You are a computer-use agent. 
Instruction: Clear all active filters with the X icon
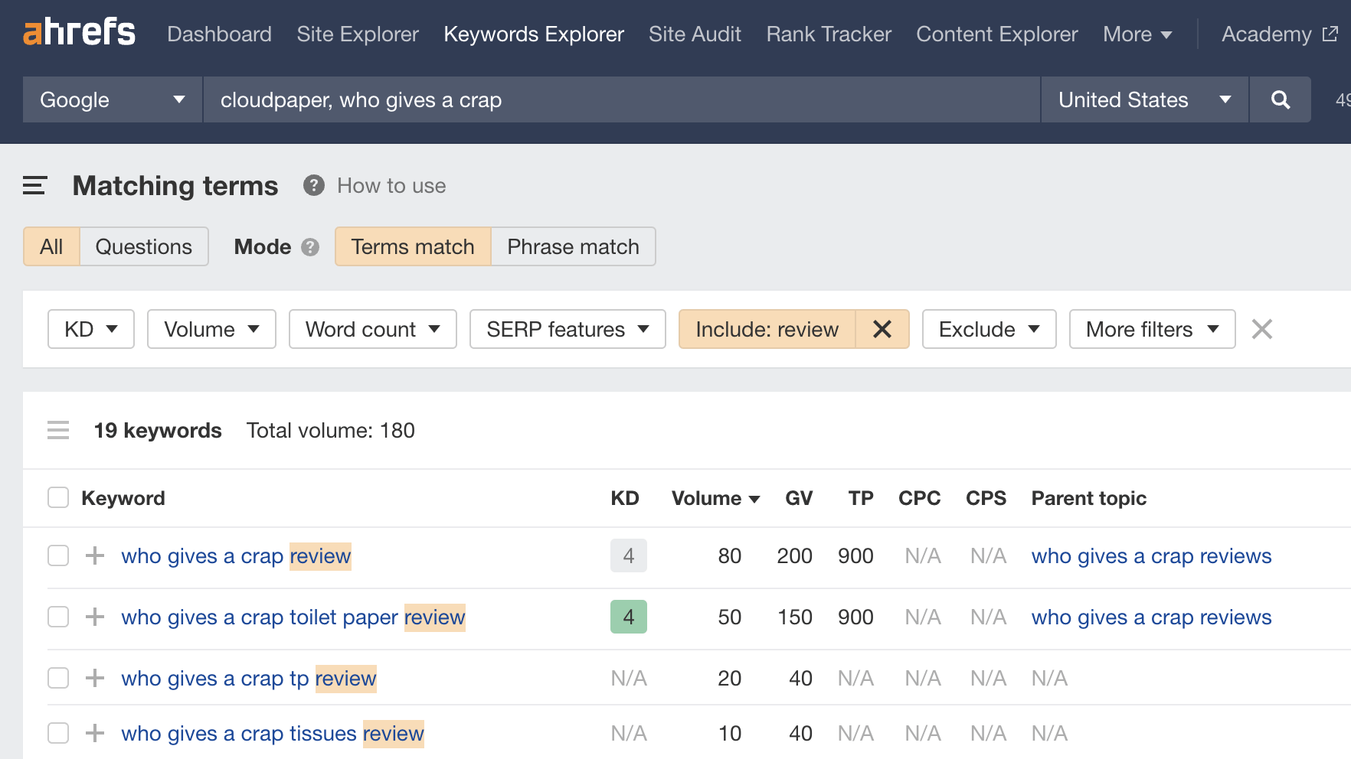tap(1261, 329)
